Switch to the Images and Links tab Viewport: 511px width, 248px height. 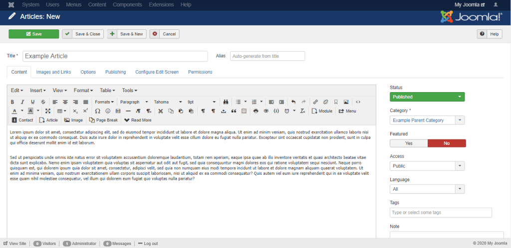(x=53, y=72)
